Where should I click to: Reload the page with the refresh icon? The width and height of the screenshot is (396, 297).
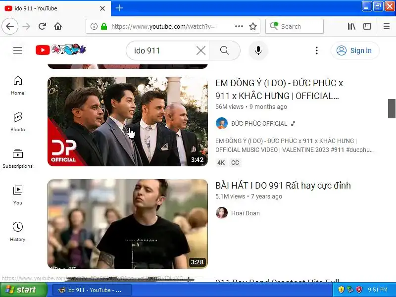(42, 26)
